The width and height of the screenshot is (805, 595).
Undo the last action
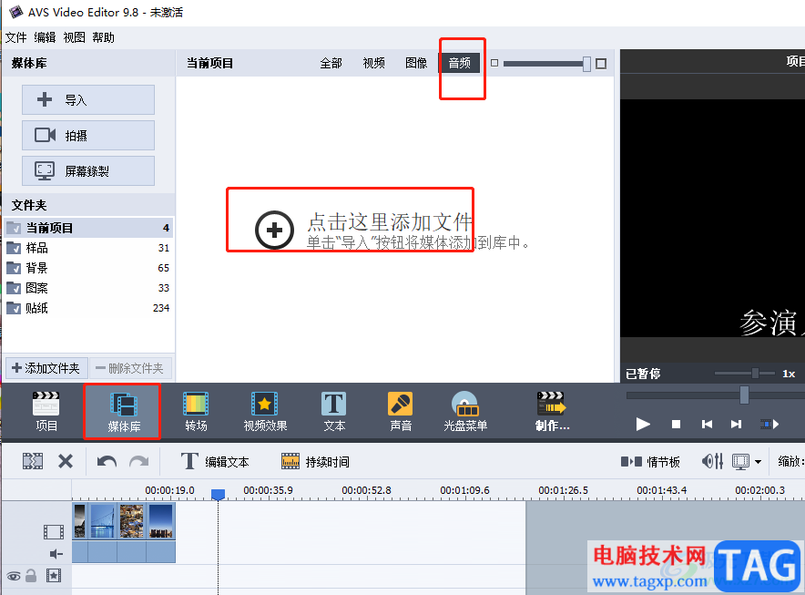click(107, 461)
